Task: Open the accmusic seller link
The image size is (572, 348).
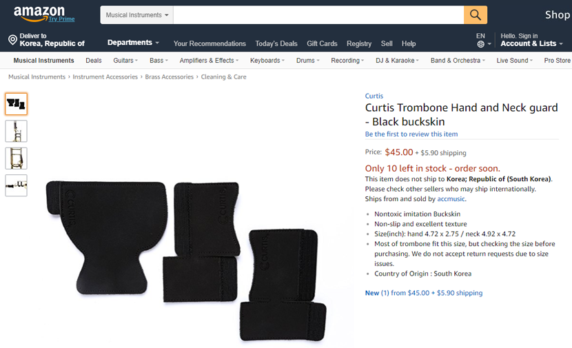Action: [451, 198]
